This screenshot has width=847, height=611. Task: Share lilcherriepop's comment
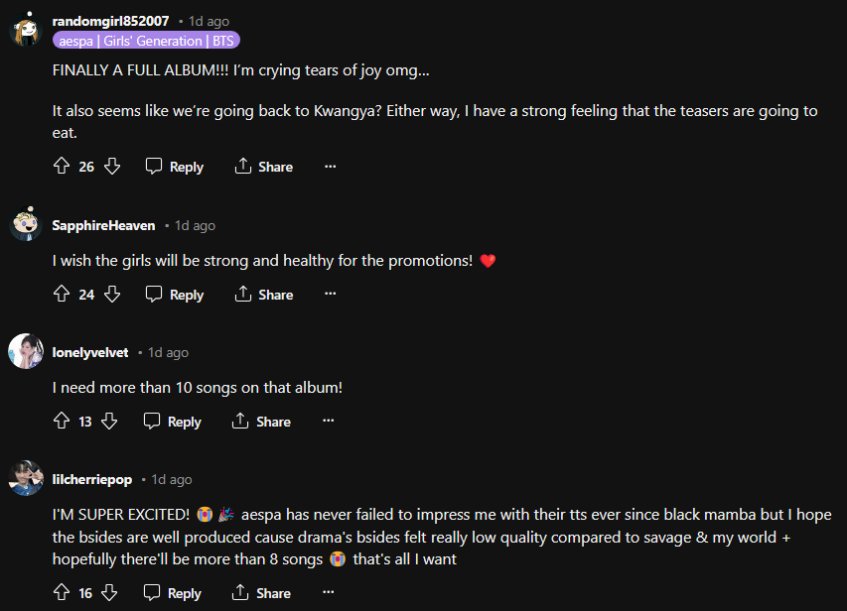coord(262,593)
